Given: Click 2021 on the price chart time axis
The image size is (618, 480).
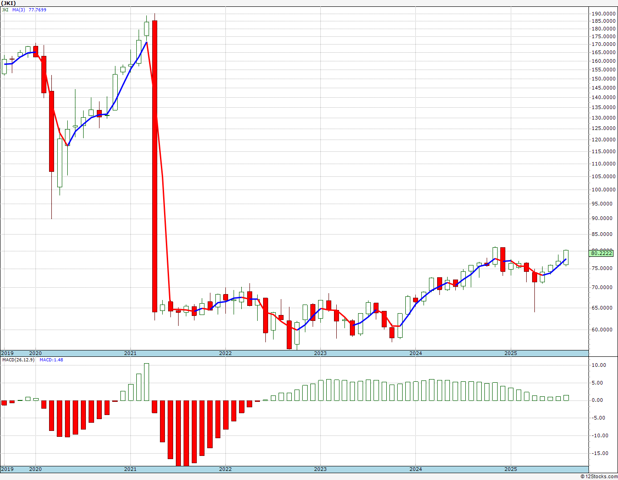Looking at the screenshot, I should tap(130, 353).
